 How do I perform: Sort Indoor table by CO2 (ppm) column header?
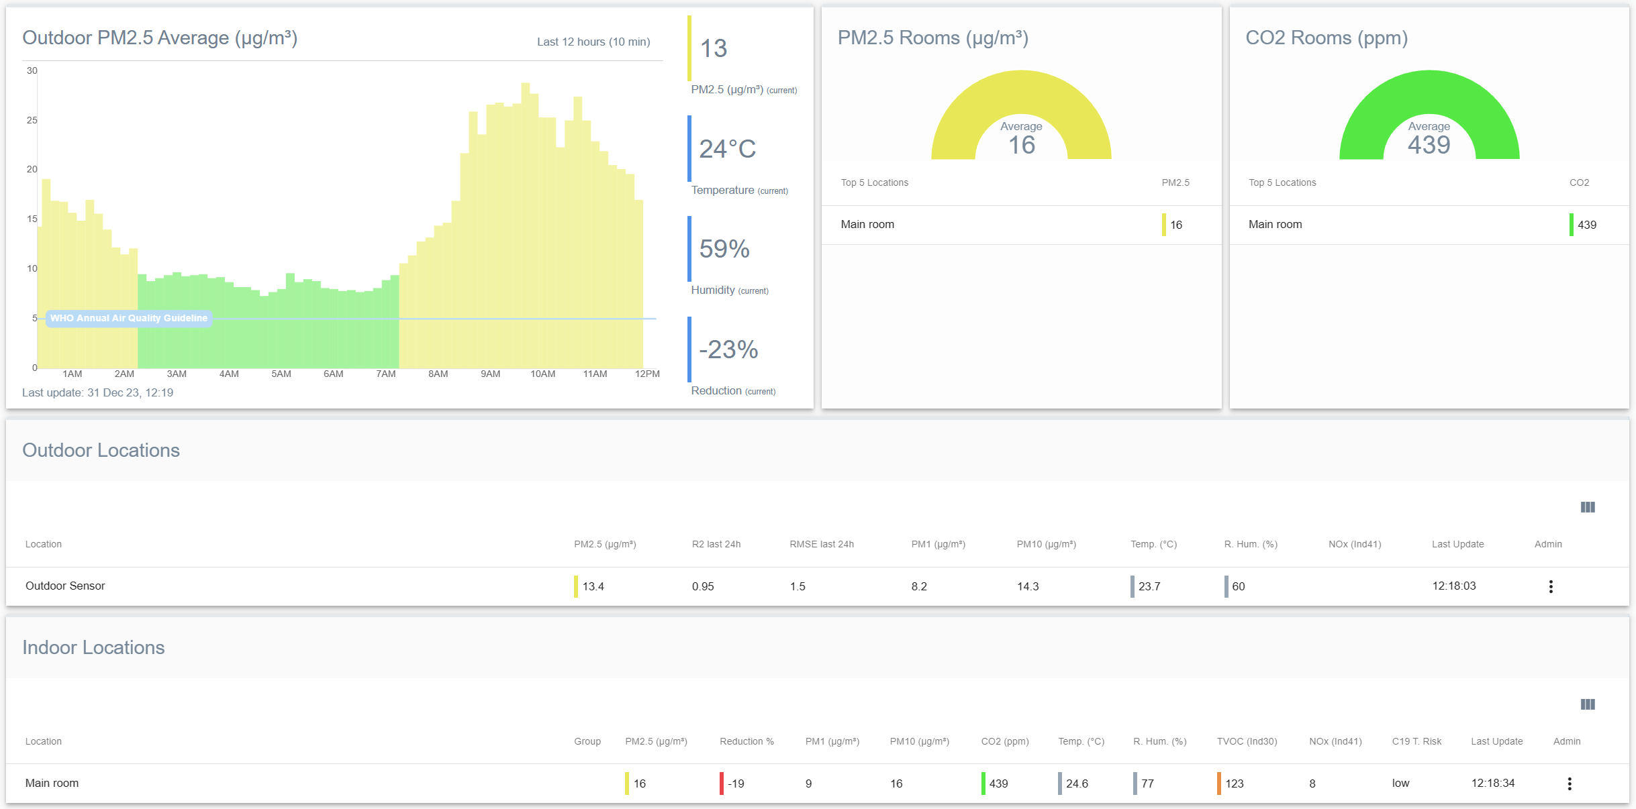coord(1004,741)
